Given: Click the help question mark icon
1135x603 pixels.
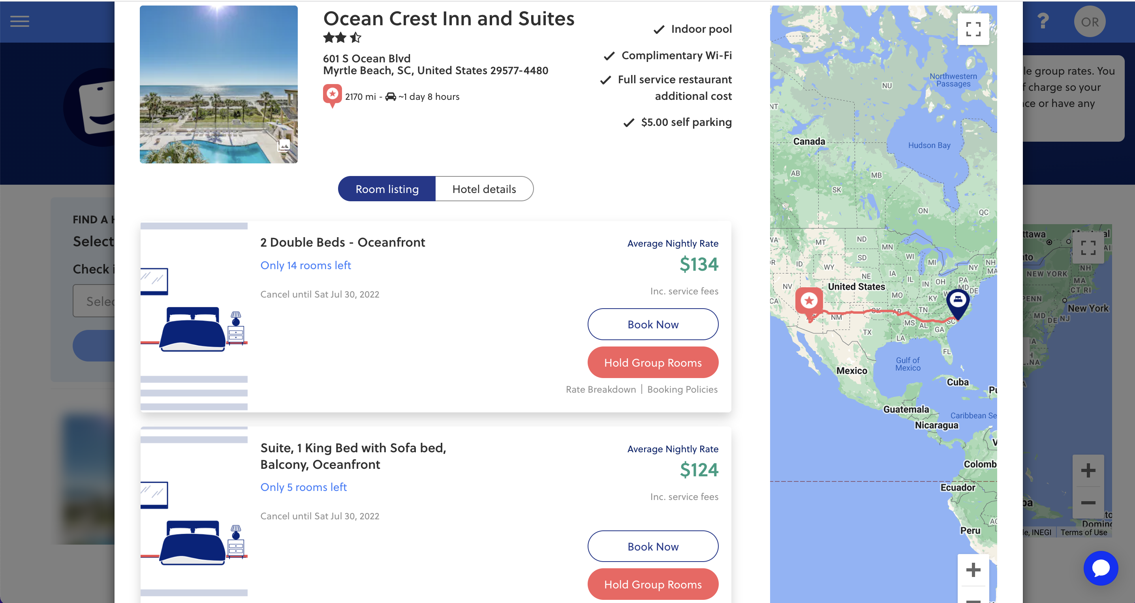Looking at the screenshot, I should click(1043, 21).
